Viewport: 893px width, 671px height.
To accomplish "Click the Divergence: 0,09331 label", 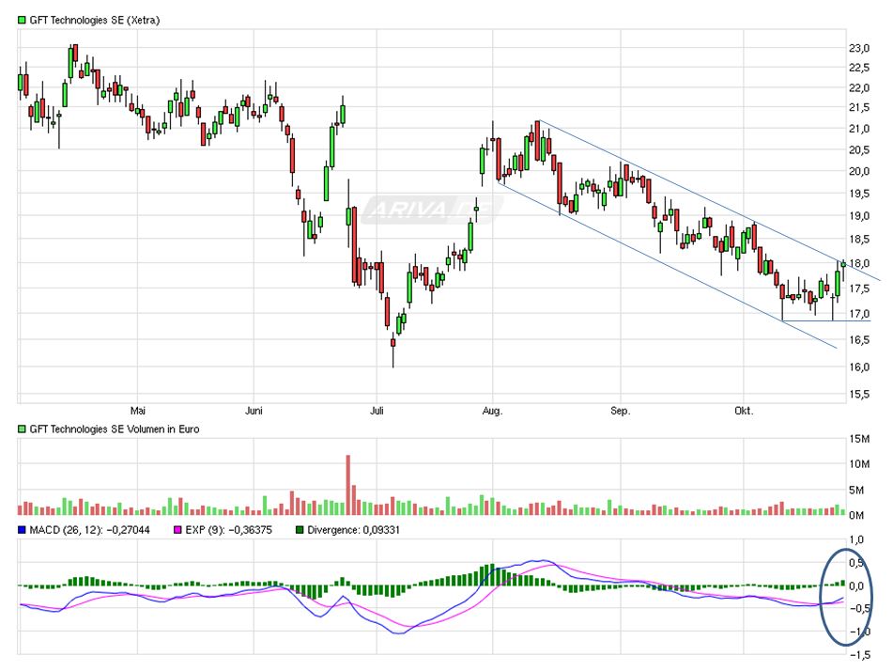I will [353, 530].
